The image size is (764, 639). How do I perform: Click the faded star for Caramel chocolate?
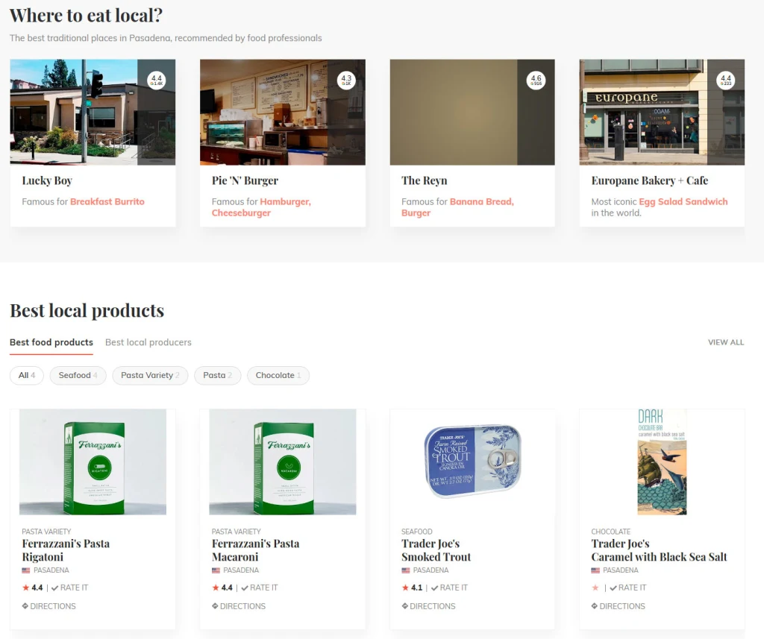coord(595,588)
